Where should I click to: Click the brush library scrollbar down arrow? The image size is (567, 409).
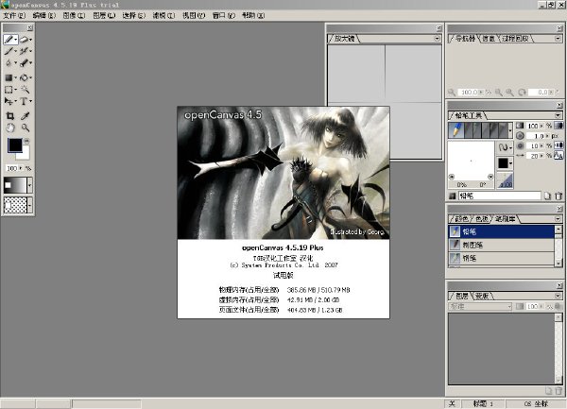tap(558, 264)
